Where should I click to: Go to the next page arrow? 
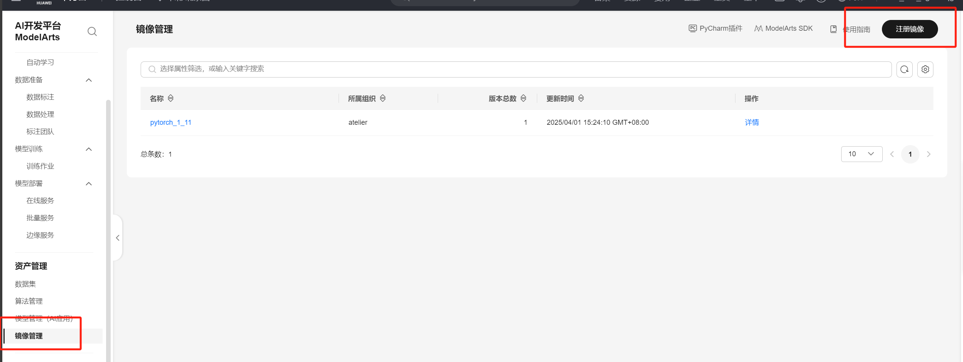tap(929, 154)
